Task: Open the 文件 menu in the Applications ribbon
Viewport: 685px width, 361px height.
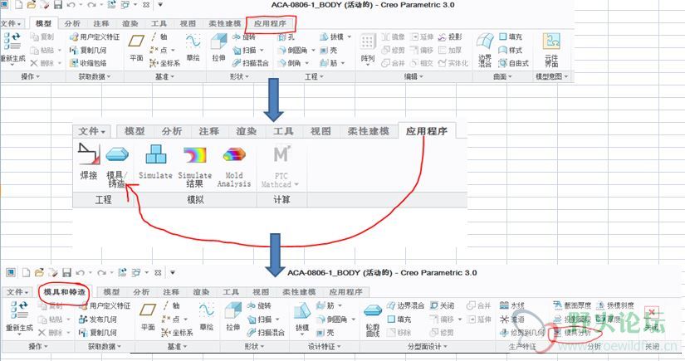Action: coord(91,131)
